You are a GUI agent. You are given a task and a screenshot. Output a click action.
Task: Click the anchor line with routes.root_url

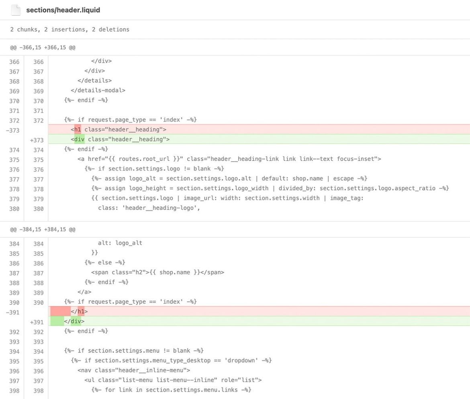[x=229, y=159]
